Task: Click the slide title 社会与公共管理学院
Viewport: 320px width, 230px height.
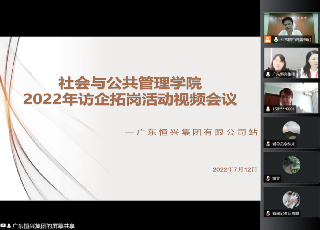Action: 130,83
